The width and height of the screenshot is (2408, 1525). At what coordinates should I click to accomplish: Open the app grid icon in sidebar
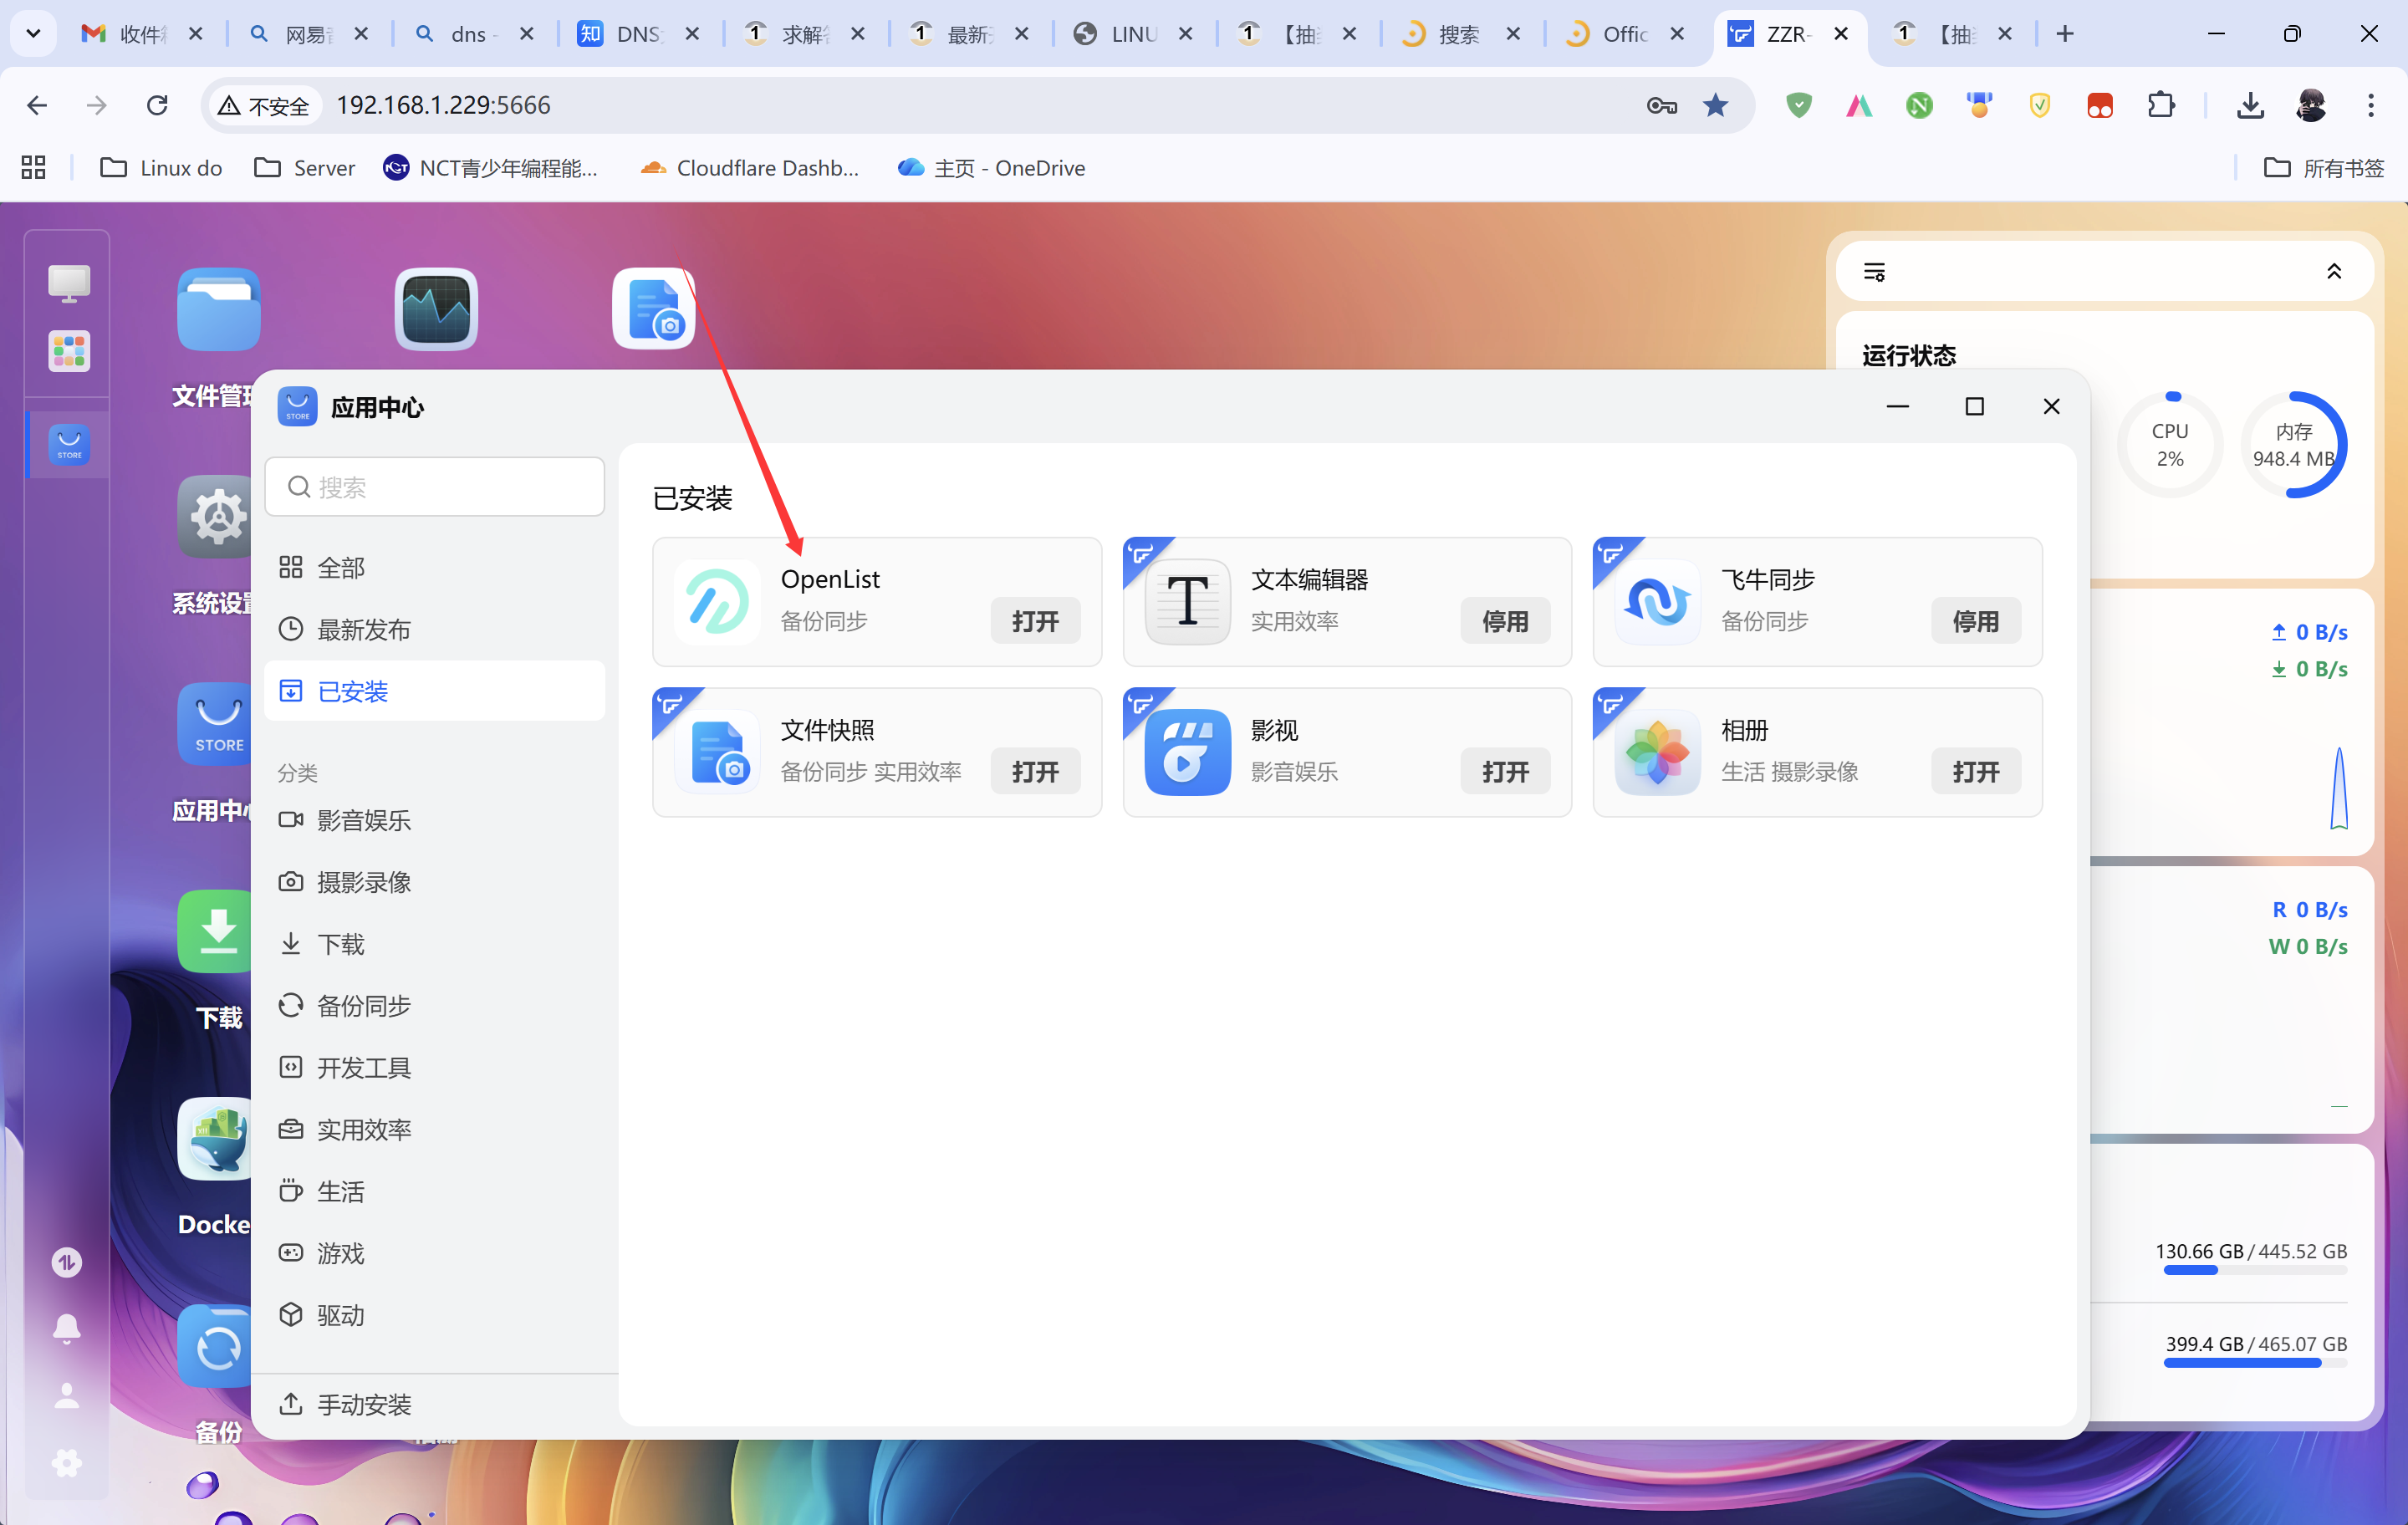coord(69,352)
